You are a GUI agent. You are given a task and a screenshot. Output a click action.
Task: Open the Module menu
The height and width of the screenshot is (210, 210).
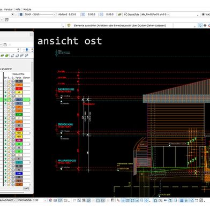pos(27,10)
